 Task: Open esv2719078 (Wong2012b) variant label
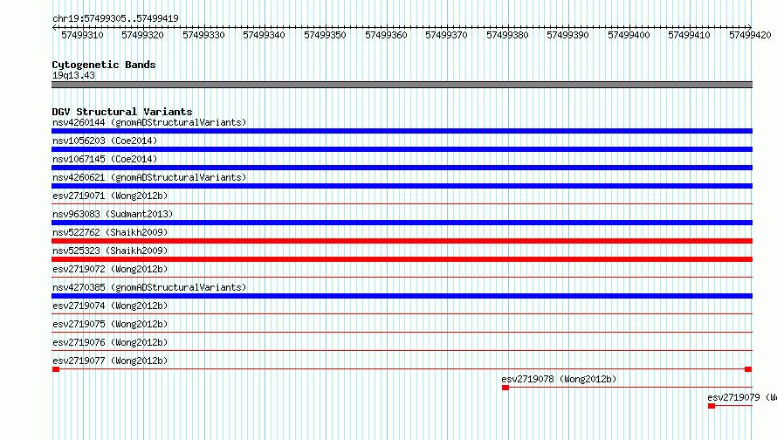[x=559, y=379]
